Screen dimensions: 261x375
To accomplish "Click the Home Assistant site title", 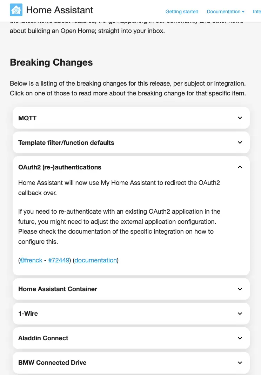I will [60, 10].
